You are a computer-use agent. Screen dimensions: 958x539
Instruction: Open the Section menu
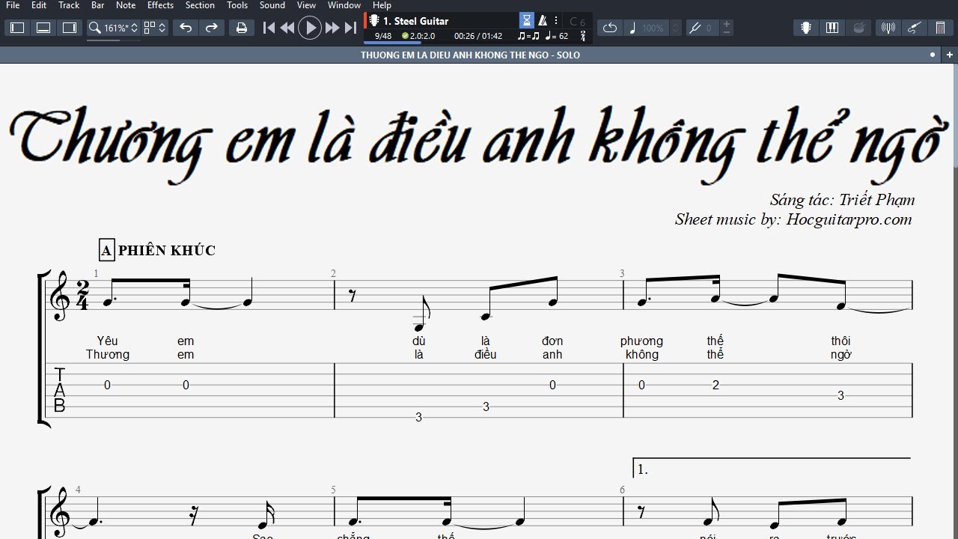[x=200, y=5]
